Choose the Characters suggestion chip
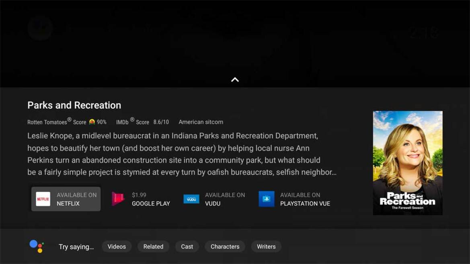Viewport: 470px width, 264px height. pyautogui.click(x=225, y=247)
